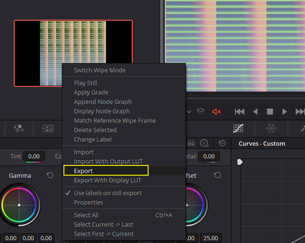This screenshot has height=243, width=305.
Task: Click Import in the context menu
Action: (x=124, y=152)
